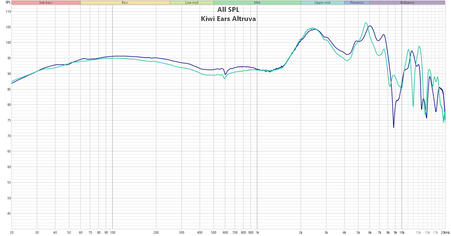Image resolution: width=451 pixels, height=236 pixels.
Task: Select the 30 Hz frequency axis label
Action: (x=37, y=233)
